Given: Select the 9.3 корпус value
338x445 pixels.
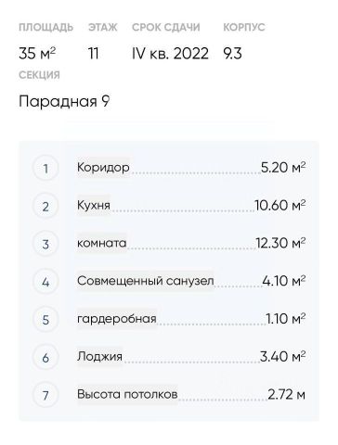Looking at the screenshot, I should pyautogui.click(x=232, y=54).
